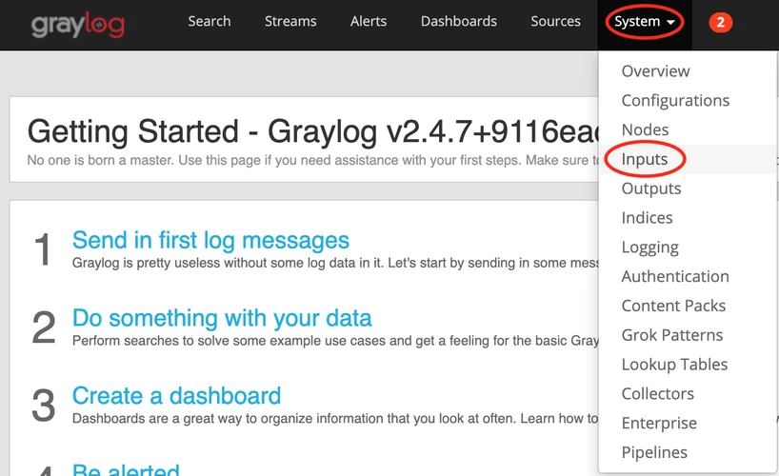Follow the 'Send in first log messages' link
The height and width of the screenshot is (476, 779).
[210, 241]
